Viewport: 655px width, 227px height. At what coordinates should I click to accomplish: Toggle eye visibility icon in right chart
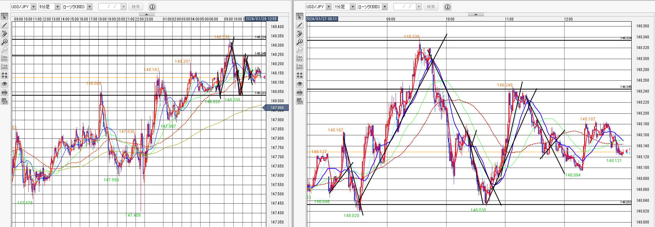coord(300,84)
